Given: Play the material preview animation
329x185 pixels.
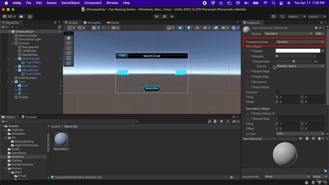Looking at the screenshot, I should [x=301, y=139].
